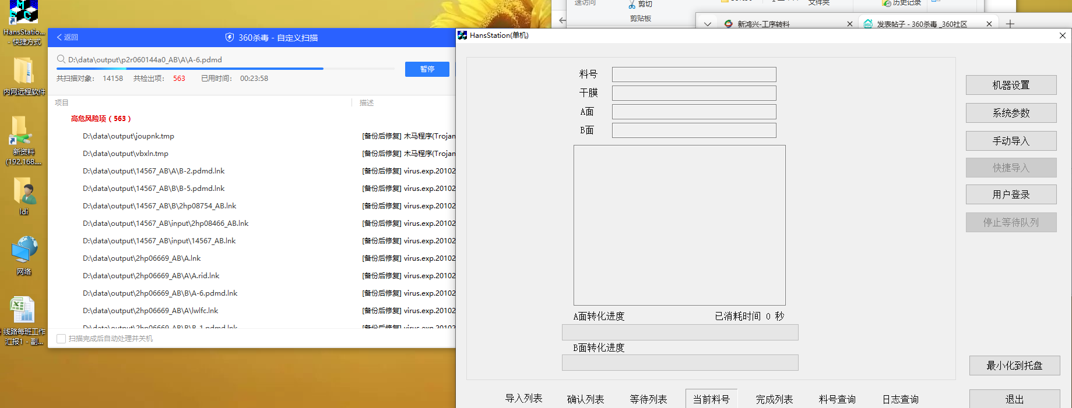Toggle 扫描完成后自动处理并关机 checkbox
This screenshot has width=1072, height=408.
pos(61,338)
